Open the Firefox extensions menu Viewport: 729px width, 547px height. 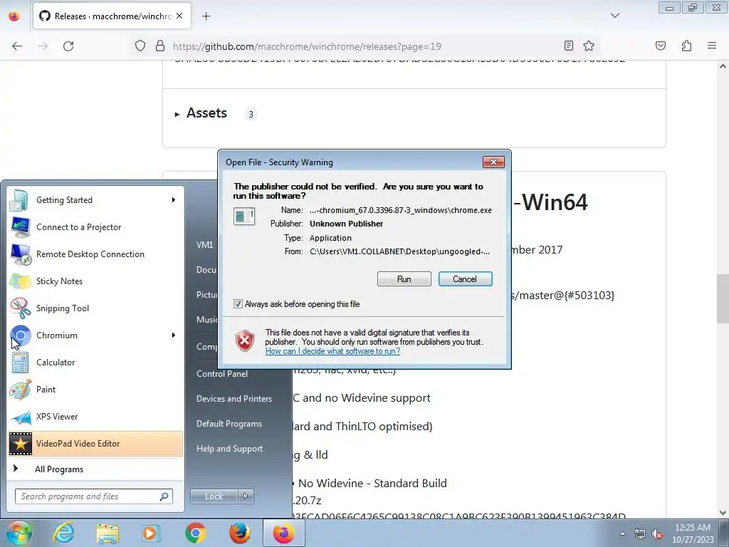click(686, 46)
